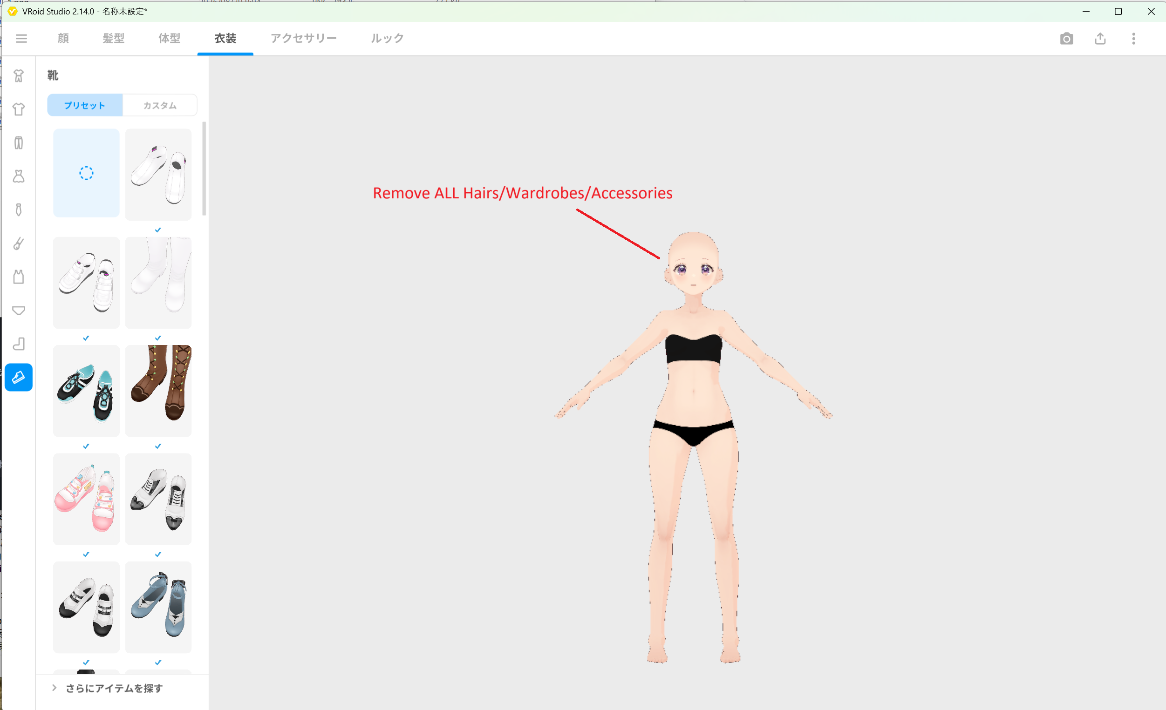Select the highlighted shoes category icon

coord(19,378)
